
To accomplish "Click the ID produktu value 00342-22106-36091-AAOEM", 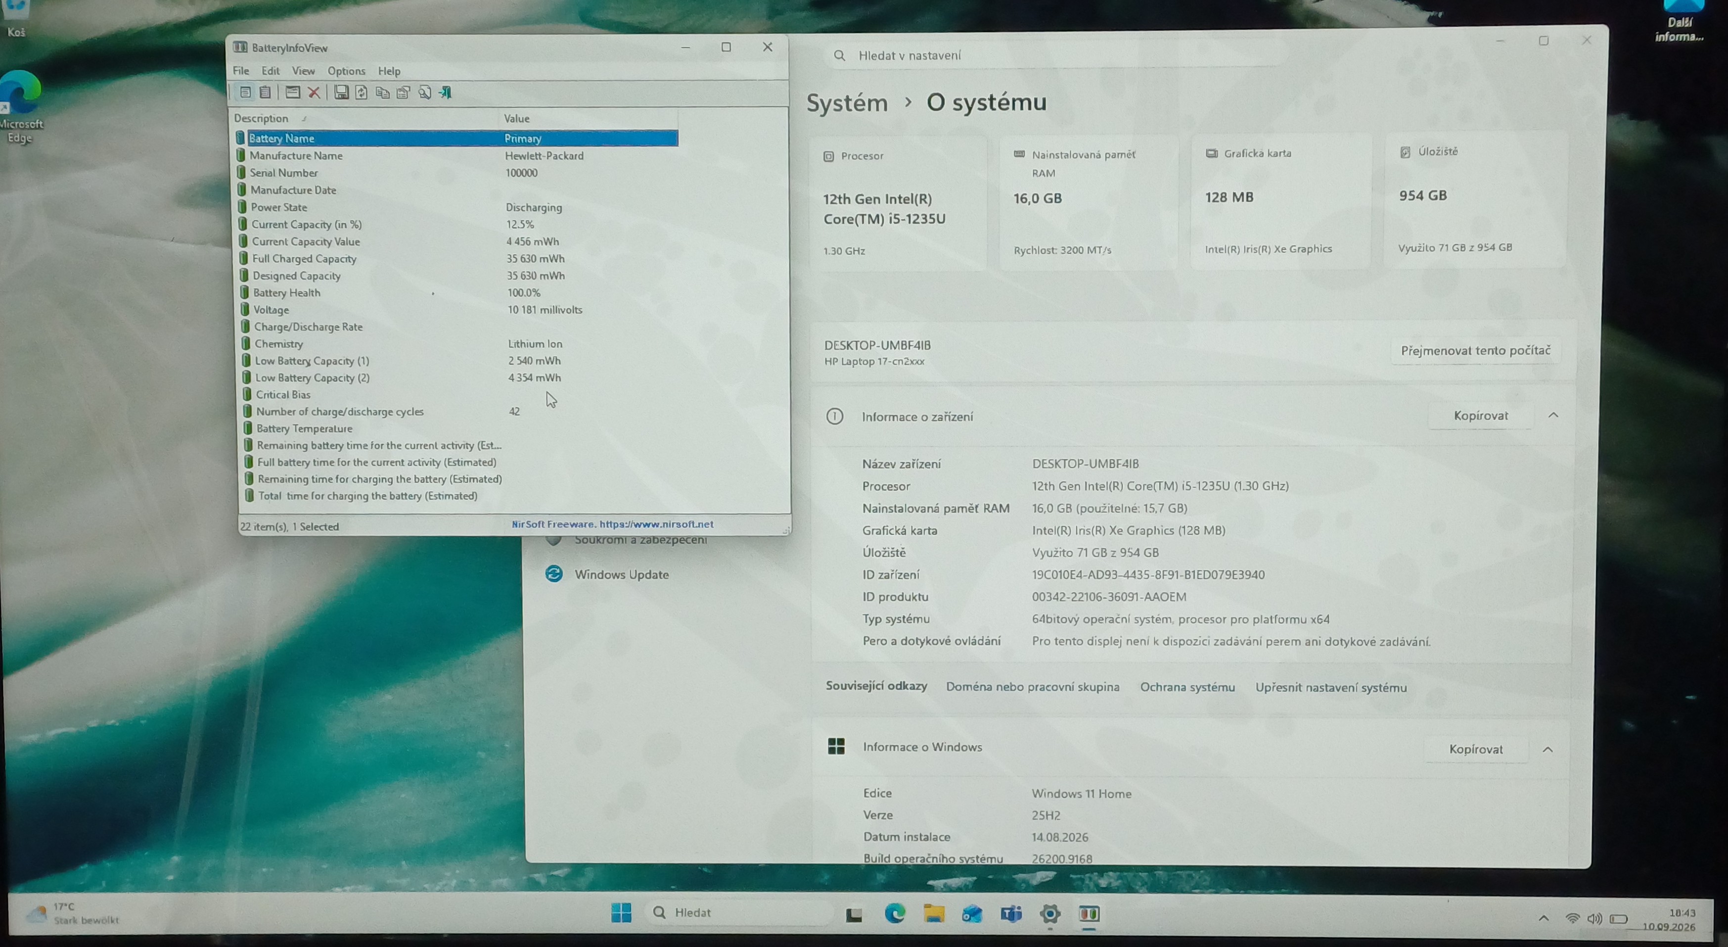I will (x=1109, y=597).
